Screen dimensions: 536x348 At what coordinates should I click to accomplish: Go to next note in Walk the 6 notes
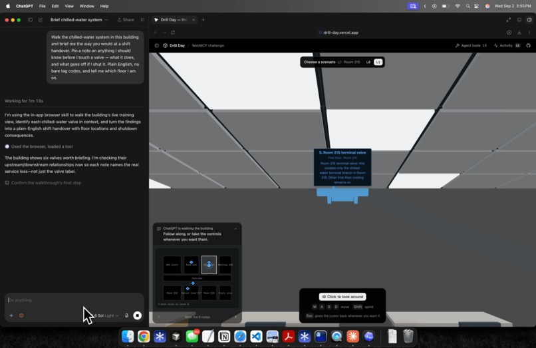tap(235, 317)
